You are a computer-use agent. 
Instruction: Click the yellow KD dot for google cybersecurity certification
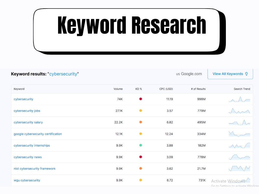point(141,134)
